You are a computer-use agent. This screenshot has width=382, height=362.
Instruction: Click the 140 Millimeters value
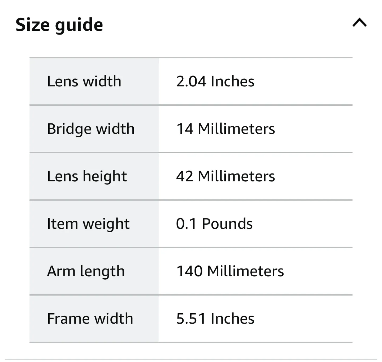230,271
